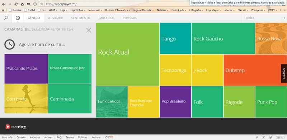Select the clock time-based suggestions icon
Viewport: 287px width, 140px height.
coord(18,18)
